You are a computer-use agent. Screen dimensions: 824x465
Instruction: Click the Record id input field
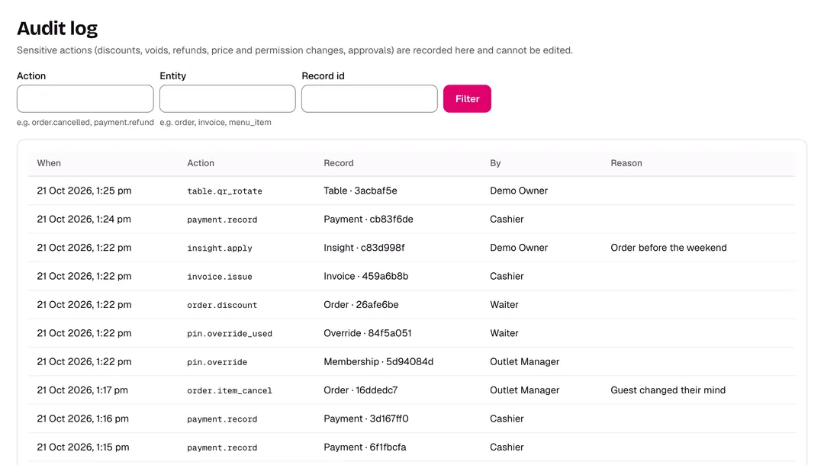coord(369,98)
